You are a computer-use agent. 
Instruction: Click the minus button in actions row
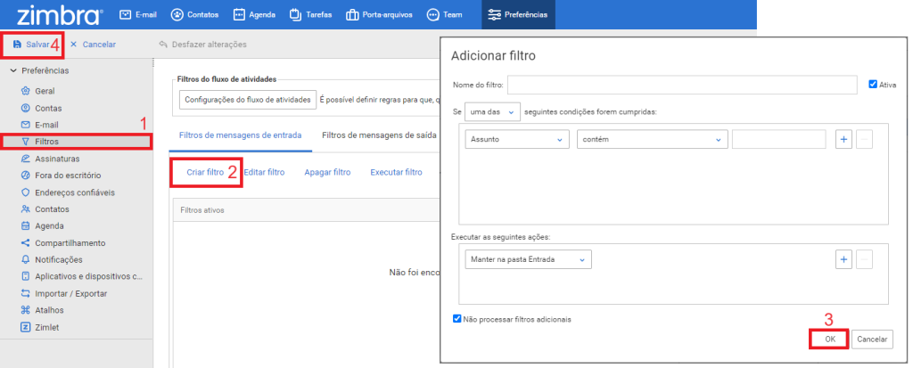(865, 259)
